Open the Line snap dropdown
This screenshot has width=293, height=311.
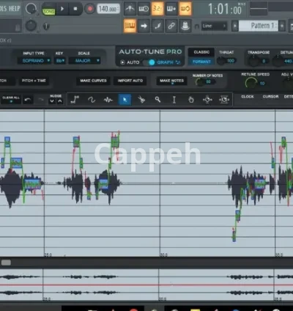click(x=214, y=26)
